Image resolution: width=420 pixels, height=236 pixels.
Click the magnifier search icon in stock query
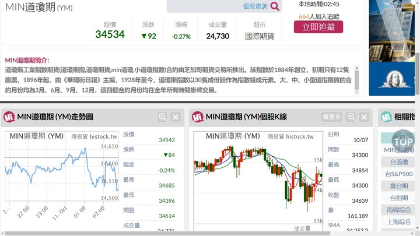click(x=275, y=6)
